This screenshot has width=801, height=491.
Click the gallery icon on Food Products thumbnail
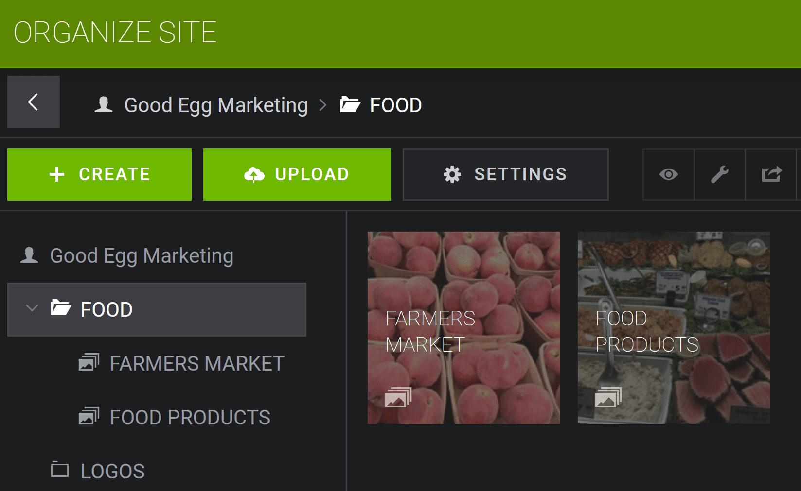click(x=607, y=397)
